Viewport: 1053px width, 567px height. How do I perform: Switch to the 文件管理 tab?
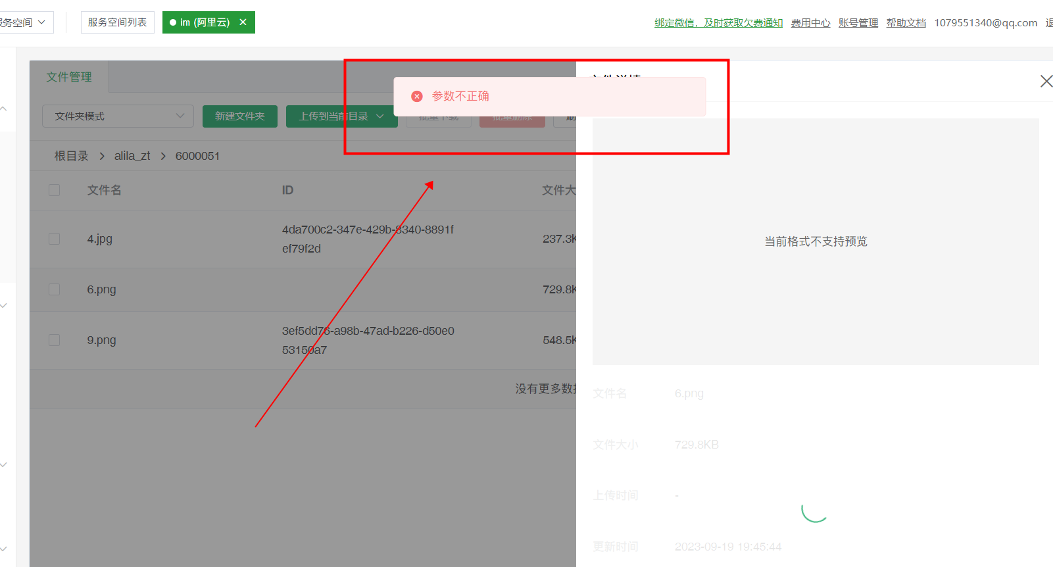[x=69, y=77]
